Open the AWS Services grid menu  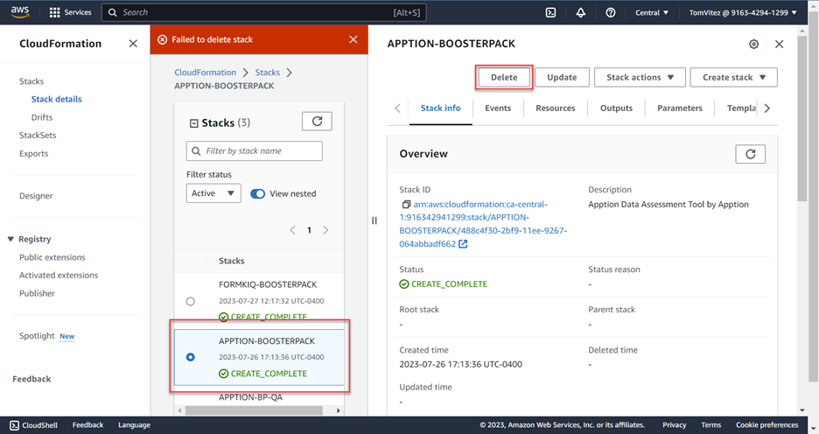pyautogui.click(x=55, y=13)
